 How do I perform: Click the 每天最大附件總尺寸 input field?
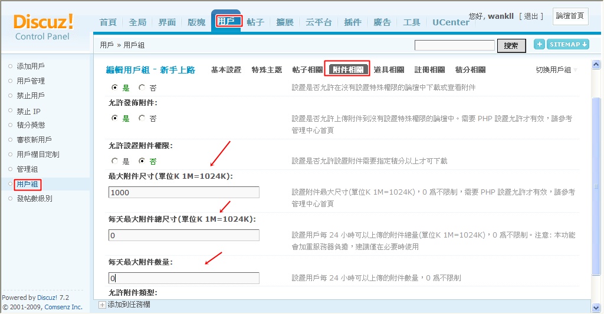(x=184, y=235)
